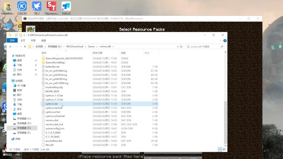Open the Supermarket desktop shortcut icon
Screen dimensions: 283x159
coord(51,8)
